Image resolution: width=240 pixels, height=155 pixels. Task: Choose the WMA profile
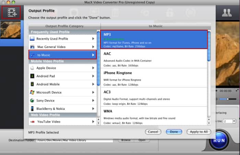coord(154,116)
